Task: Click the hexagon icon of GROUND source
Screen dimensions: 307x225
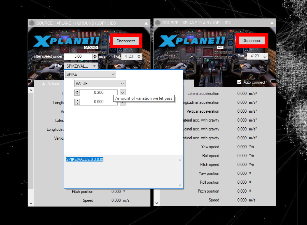Action: (x=32, y=23)
